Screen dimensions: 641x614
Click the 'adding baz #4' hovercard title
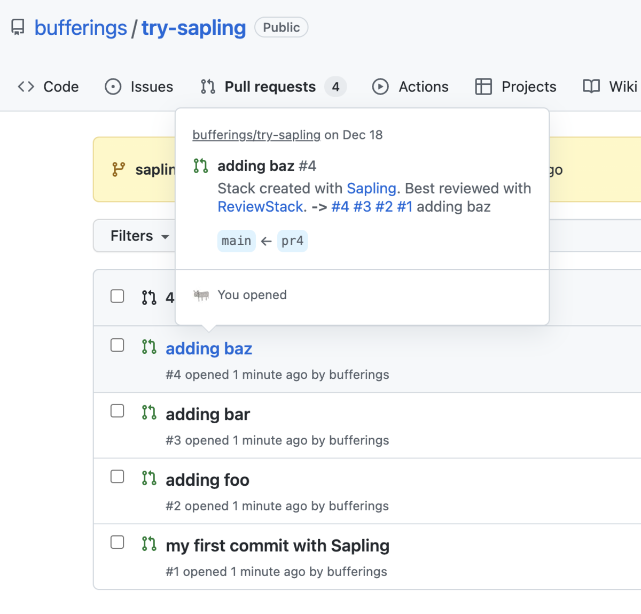point(267,166)
